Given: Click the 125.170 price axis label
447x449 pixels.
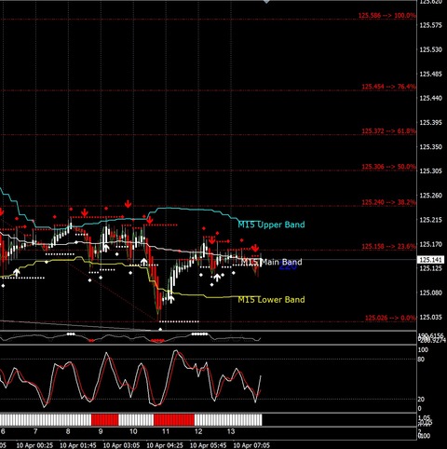Looking at the screenshot, I should coord(430,244).
